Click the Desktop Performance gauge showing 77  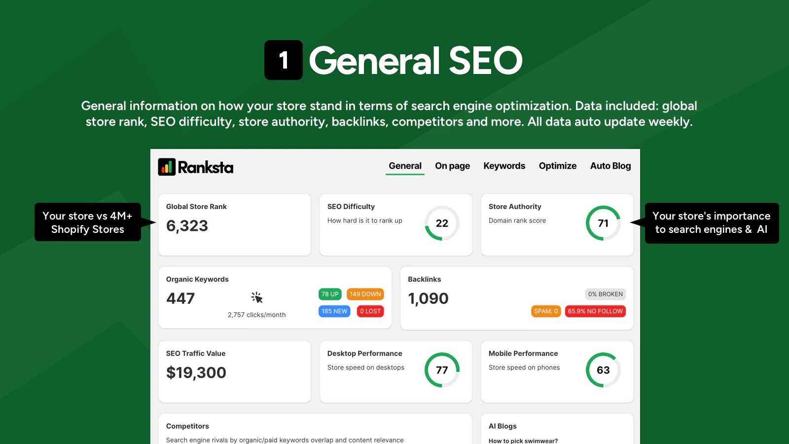[442, 370]
